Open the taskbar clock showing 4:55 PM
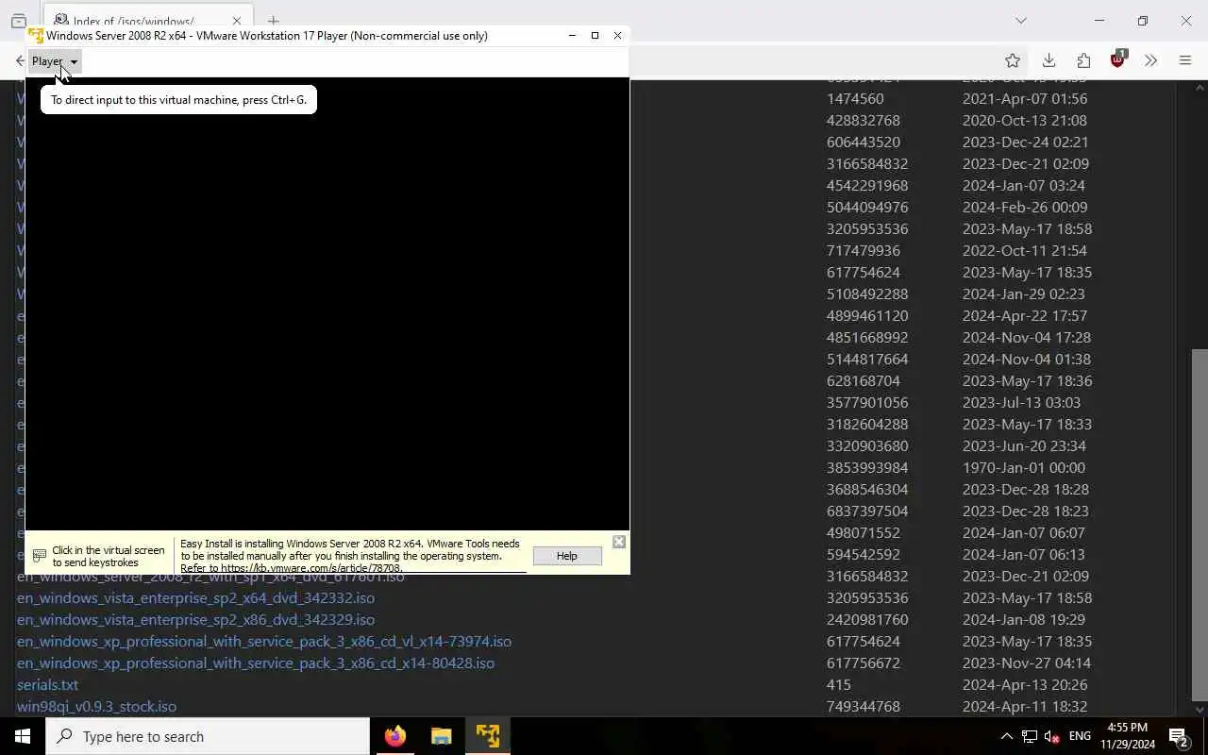The width and height of the screenshot is (1208, 755). click(1126, 736)
